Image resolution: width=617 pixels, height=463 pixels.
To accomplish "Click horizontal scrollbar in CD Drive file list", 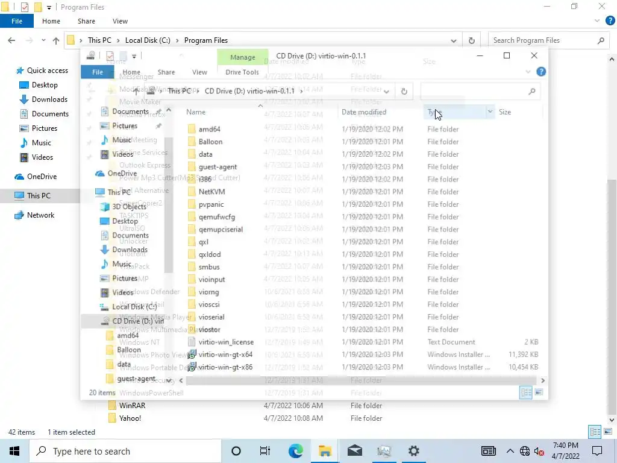I will pyautogui.click(x=361, y=380).
